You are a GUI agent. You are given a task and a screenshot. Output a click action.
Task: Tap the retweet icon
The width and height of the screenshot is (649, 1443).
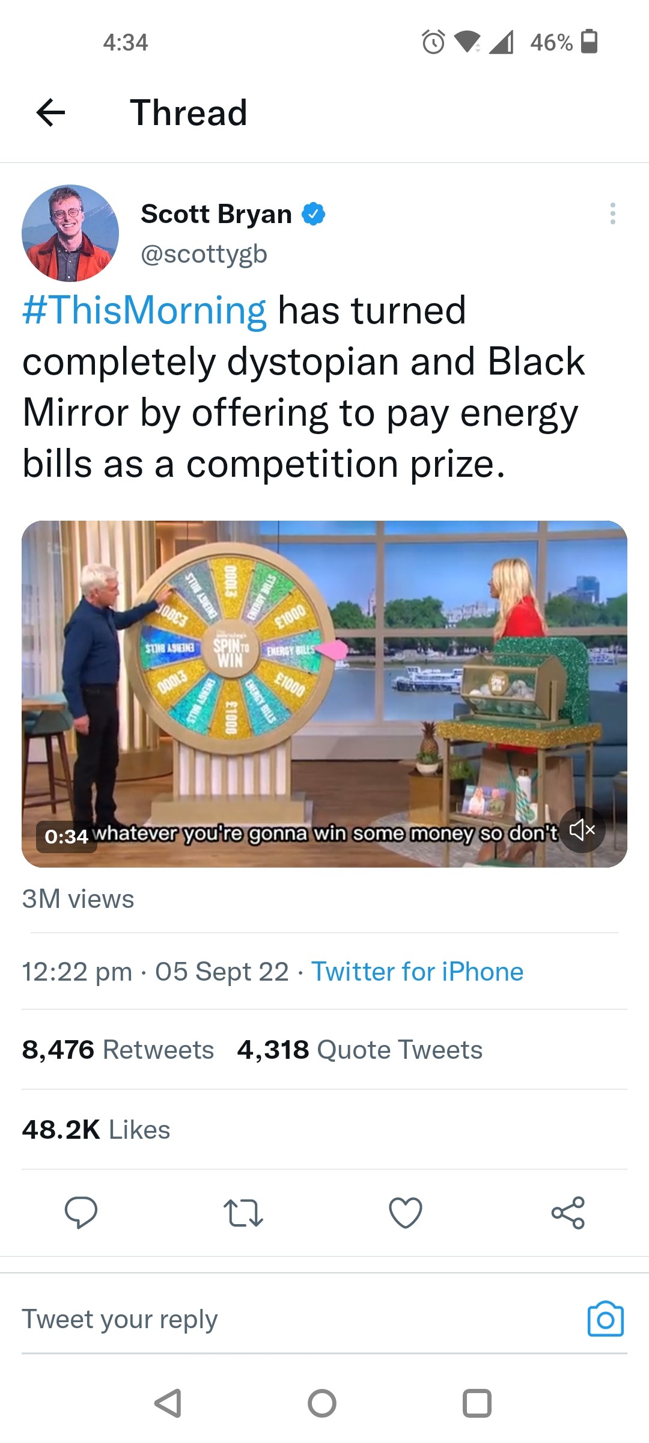click(x=243, y=1212)
